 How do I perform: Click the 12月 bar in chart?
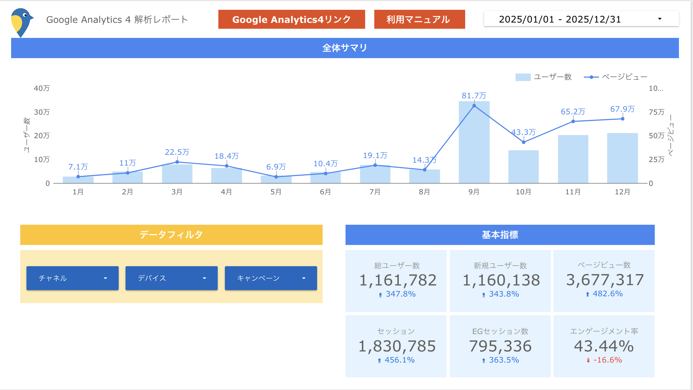622,158
